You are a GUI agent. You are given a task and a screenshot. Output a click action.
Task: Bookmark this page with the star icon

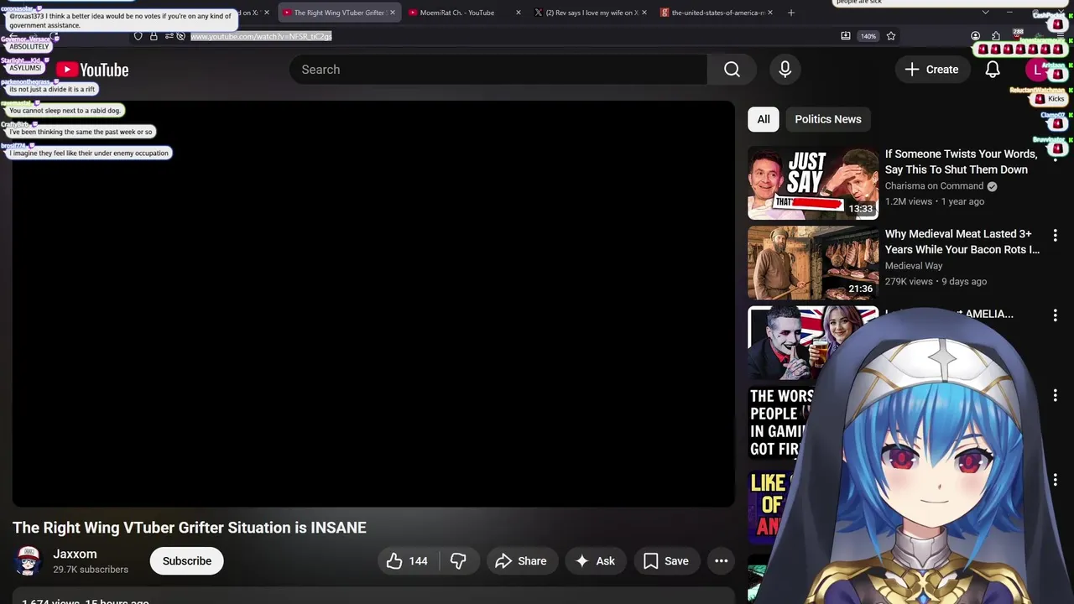coord(891,36)
